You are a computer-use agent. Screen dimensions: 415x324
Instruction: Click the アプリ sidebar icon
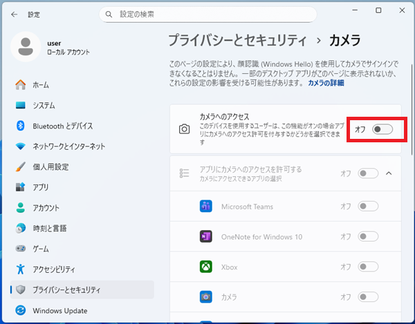pyautogui.click(x=20, y=187)
